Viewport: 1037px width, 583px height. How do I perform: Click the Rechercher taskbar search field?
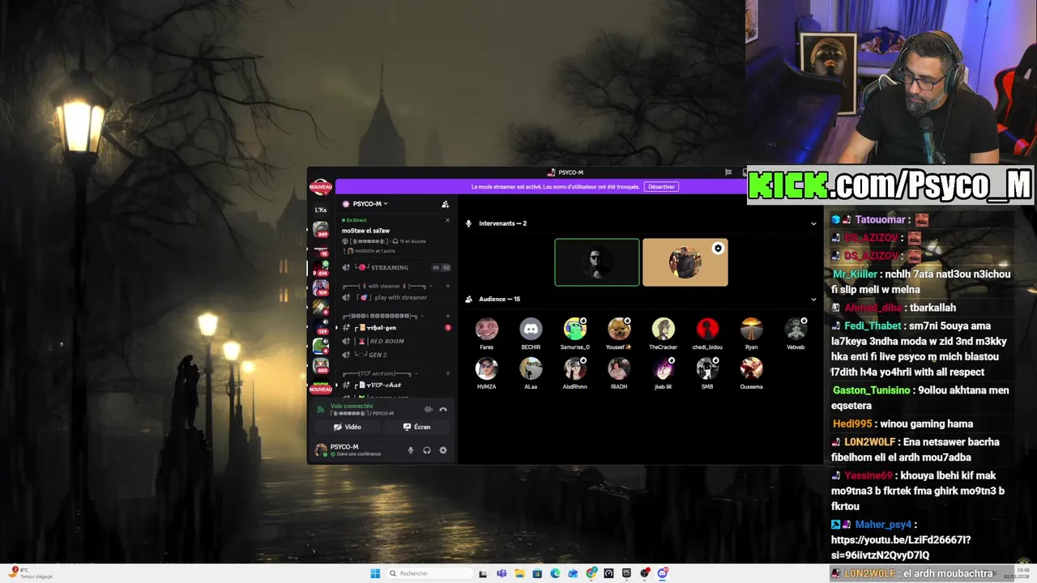click(428, 573)
